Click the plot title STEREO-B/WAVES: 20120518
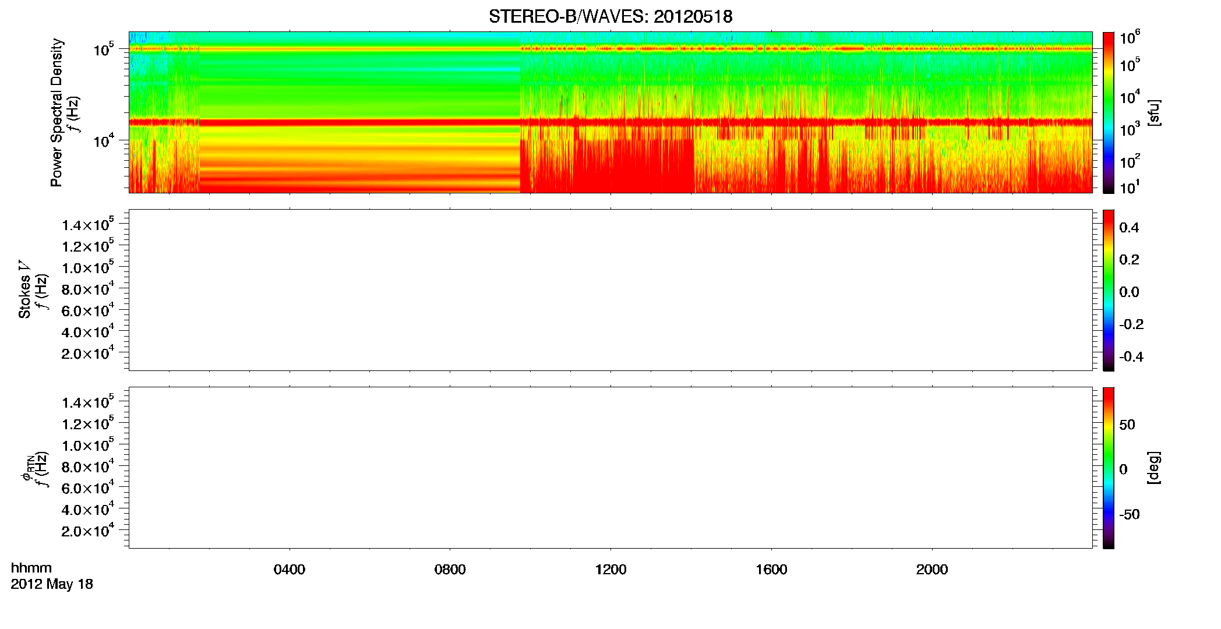1221x629 pixels. [610, 16]
